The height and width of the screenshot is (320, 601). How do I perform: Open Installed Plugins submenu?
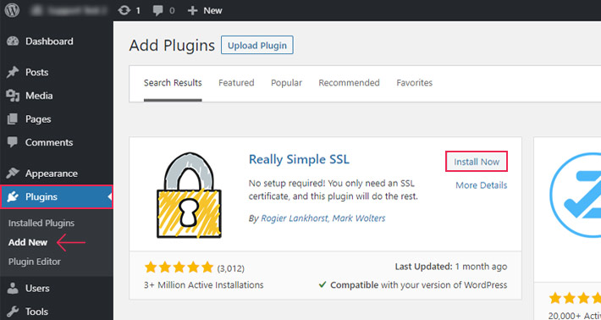tap(41, 223)
